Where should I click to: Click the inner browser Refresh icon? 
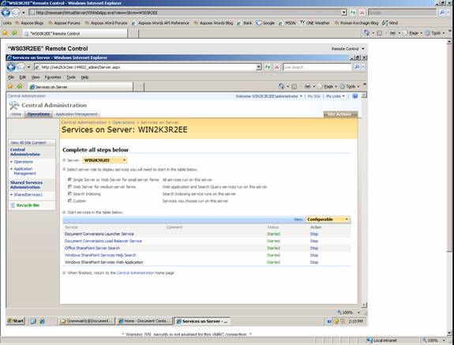tap(268, 67)
